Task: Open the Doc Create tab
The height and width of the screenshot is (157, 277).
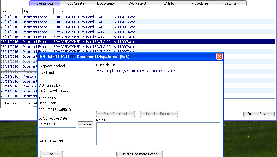Action: (x=76, y=3)
